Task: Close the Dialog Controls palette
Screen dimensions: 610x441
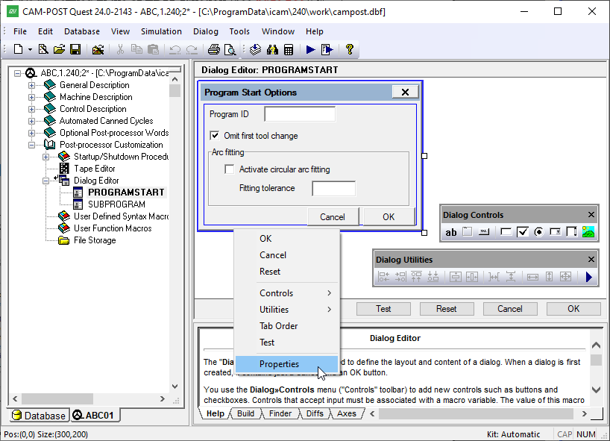Action: tap(591, 214)
